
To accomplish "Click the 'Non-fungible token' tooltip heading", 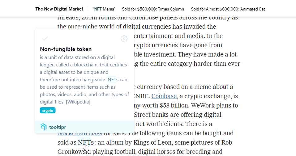I will click(x=66, y=49).
